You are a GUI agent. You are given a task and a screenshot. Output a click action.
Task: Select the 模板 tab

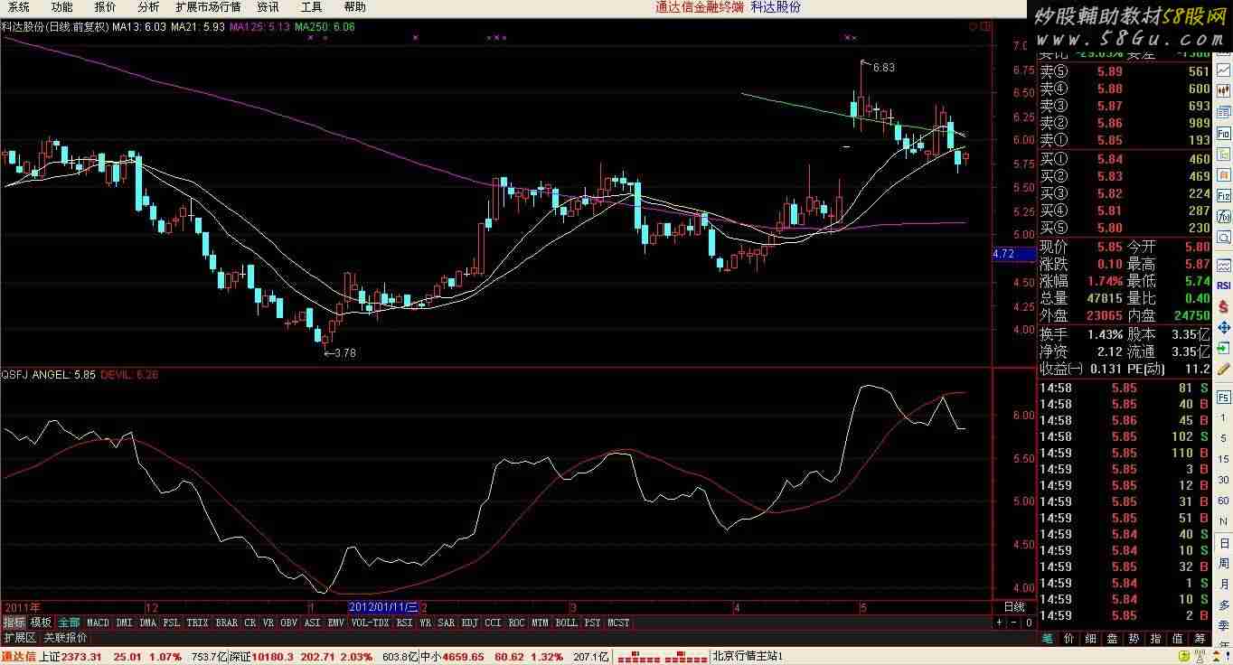[41, 623]
